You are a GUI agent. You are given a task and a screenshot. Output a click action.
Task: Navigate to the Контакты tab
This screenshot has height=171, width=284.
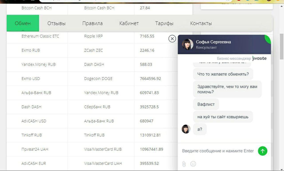pyautogui.click(x=201, y=23)
